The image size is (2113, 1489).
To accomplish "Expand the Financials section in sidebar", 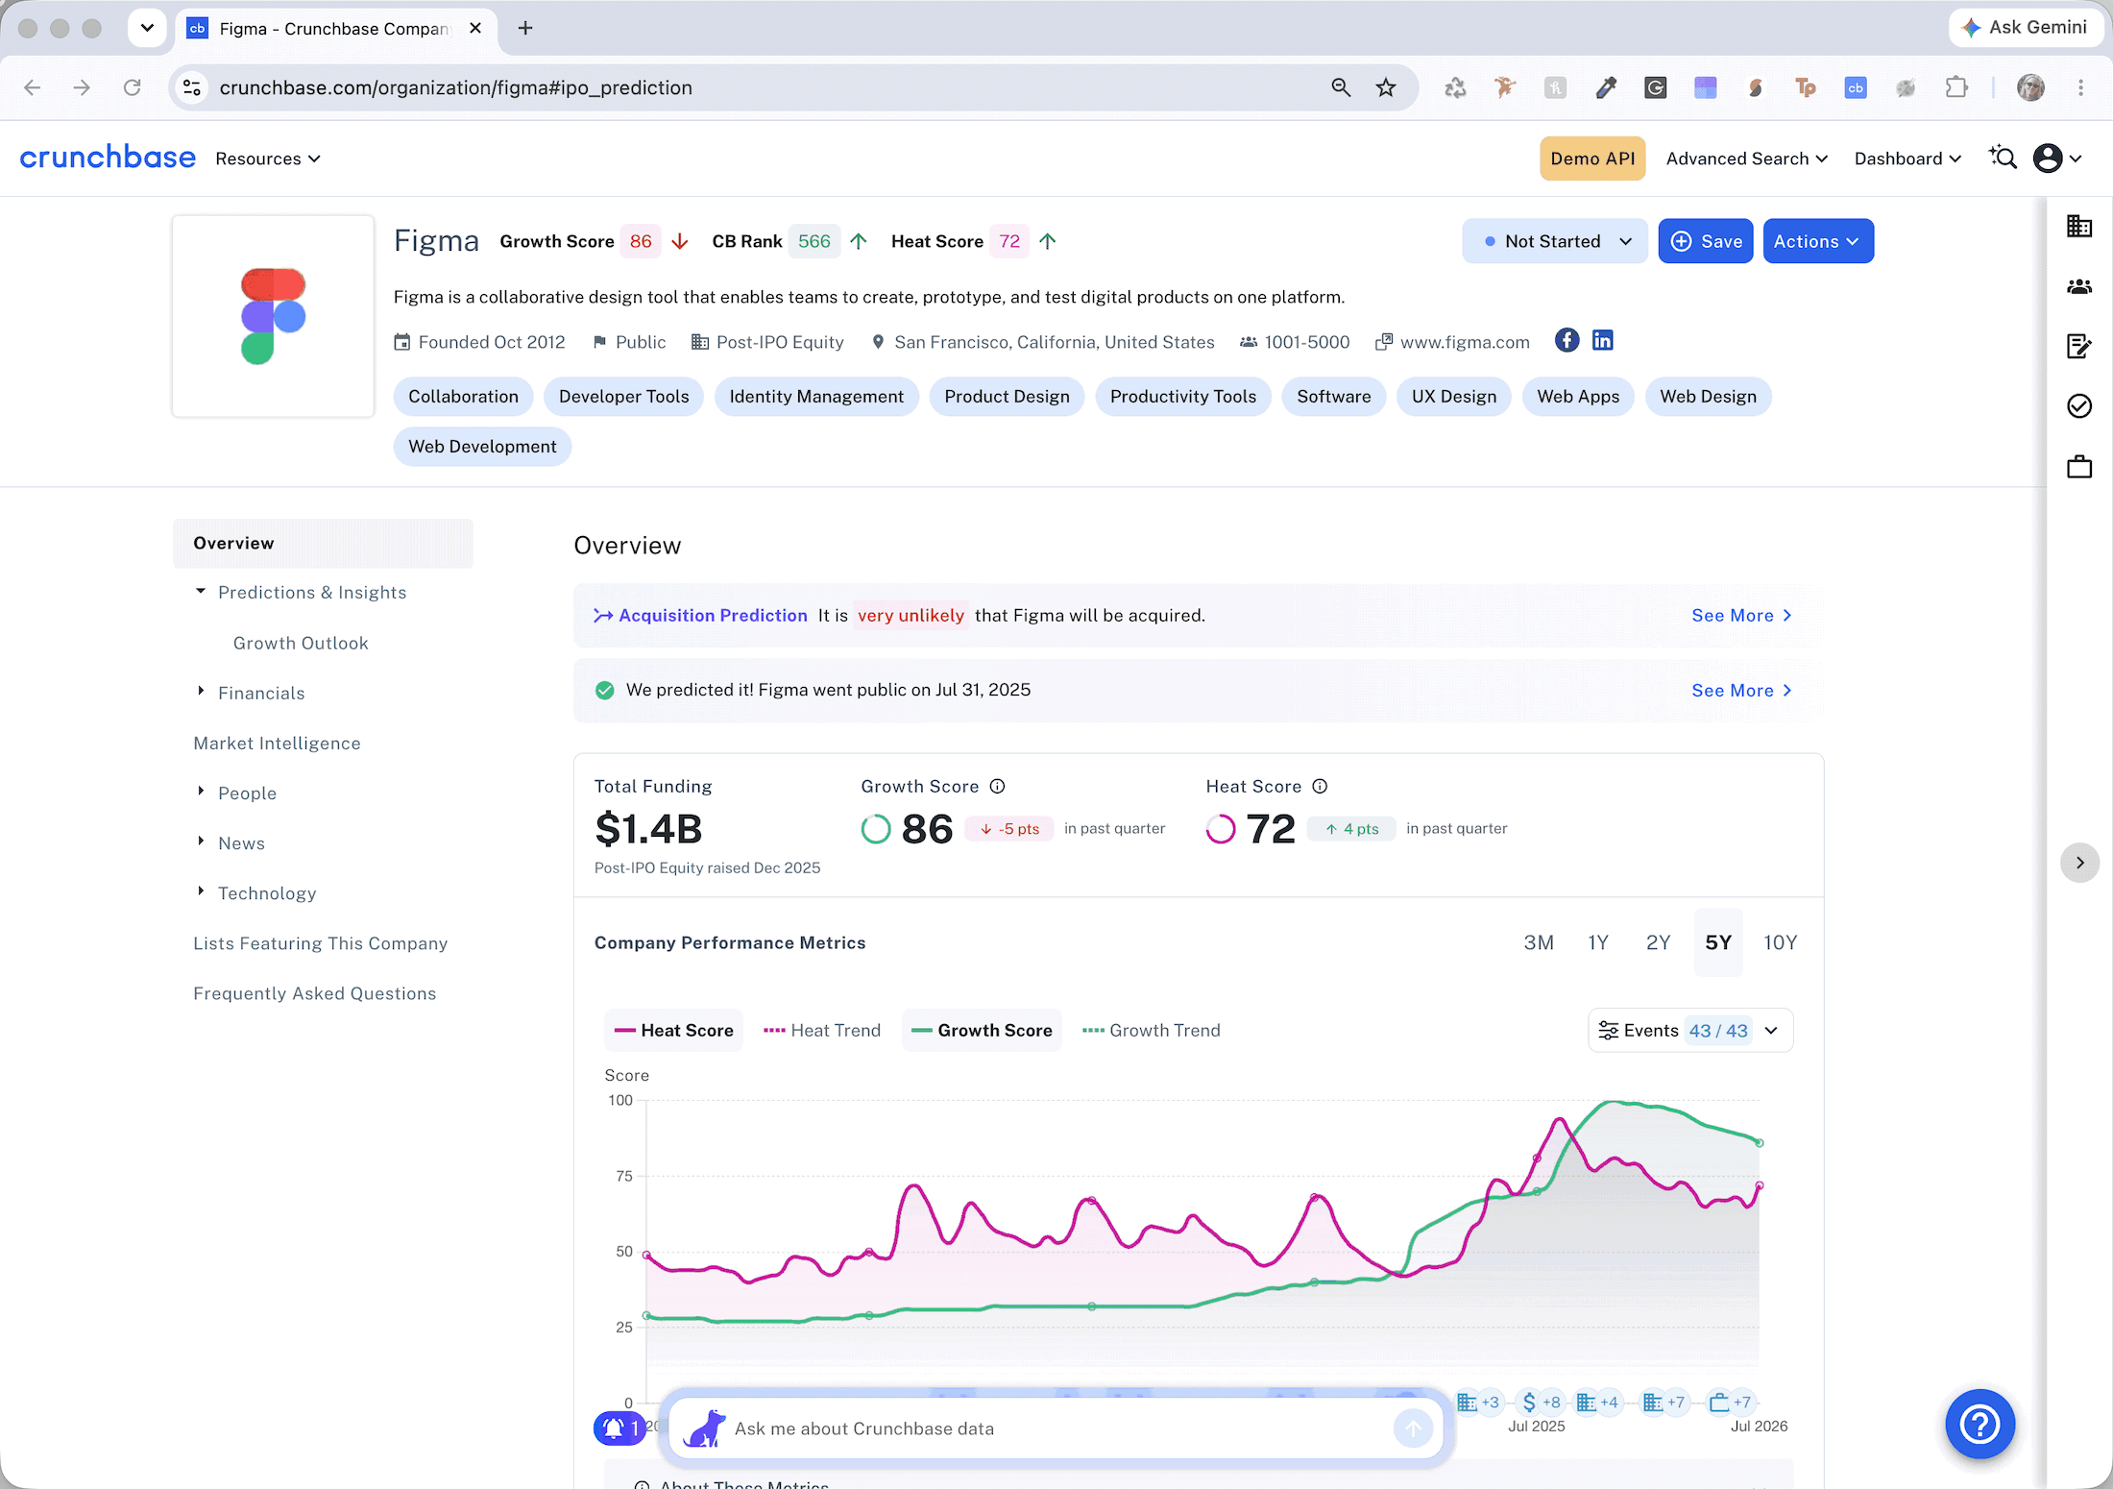I will click(261, 693).
